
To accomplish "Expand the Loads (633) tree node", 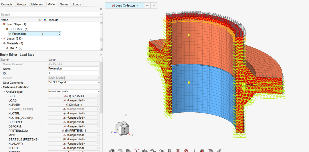I will click(2, 38).
